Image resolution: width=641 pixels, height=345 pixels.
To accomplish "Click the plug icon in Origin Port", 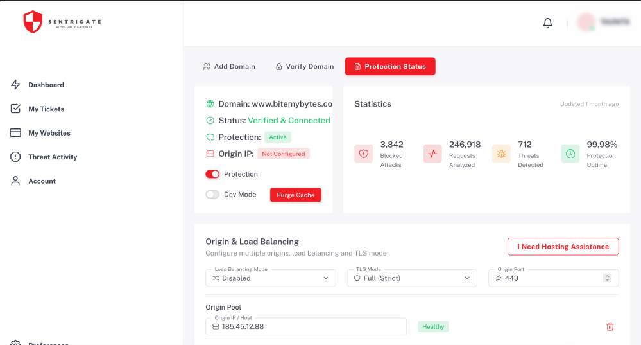I will [x=499, y=278].
